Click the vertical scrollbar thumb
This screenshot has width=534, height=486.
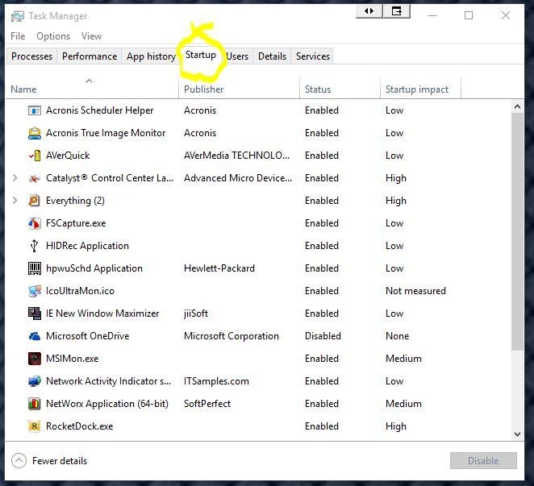(x=517, y=232)
